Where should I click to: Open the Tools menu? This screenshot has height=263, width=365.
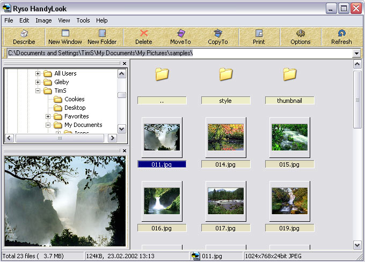[83, 20]
